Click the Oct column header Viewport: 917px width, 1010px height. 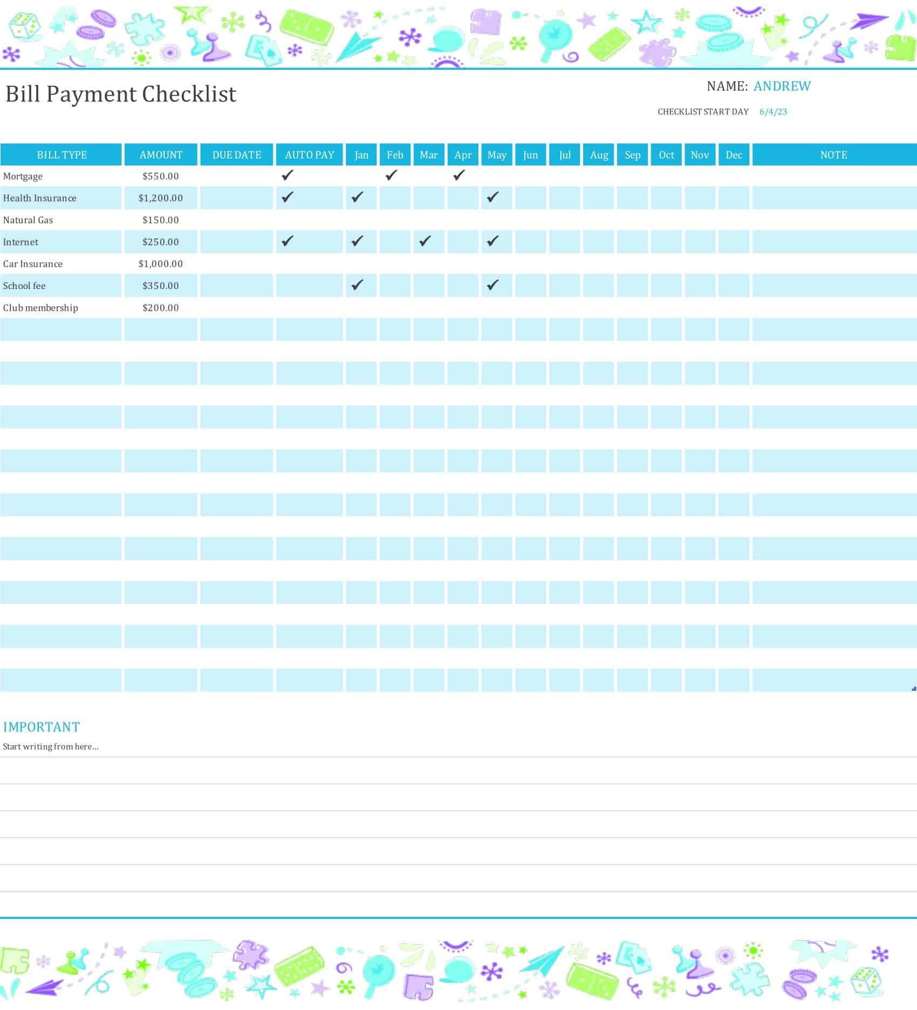tap(666, 155)
